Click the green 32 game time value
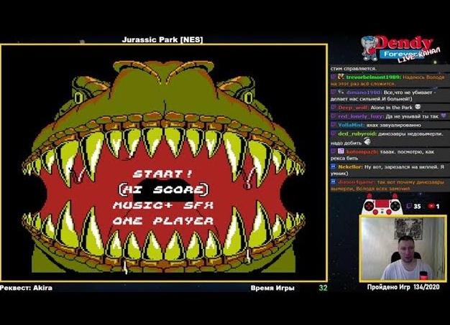Viewport: 450px width, 325px height. coord(323,288)
